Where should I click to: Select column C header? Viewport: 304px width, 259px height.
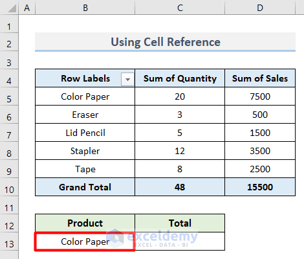pos(180,8)
